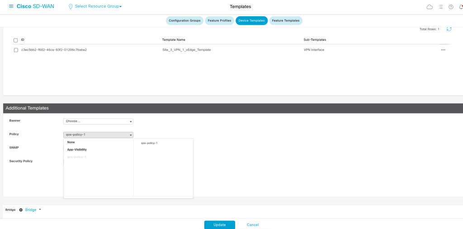Choose None from the policy options
463x229 pixels.
71,142
